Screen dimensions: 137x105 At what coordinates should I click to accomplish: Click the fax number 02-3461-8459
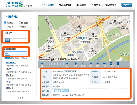click(x=110, y=77)
